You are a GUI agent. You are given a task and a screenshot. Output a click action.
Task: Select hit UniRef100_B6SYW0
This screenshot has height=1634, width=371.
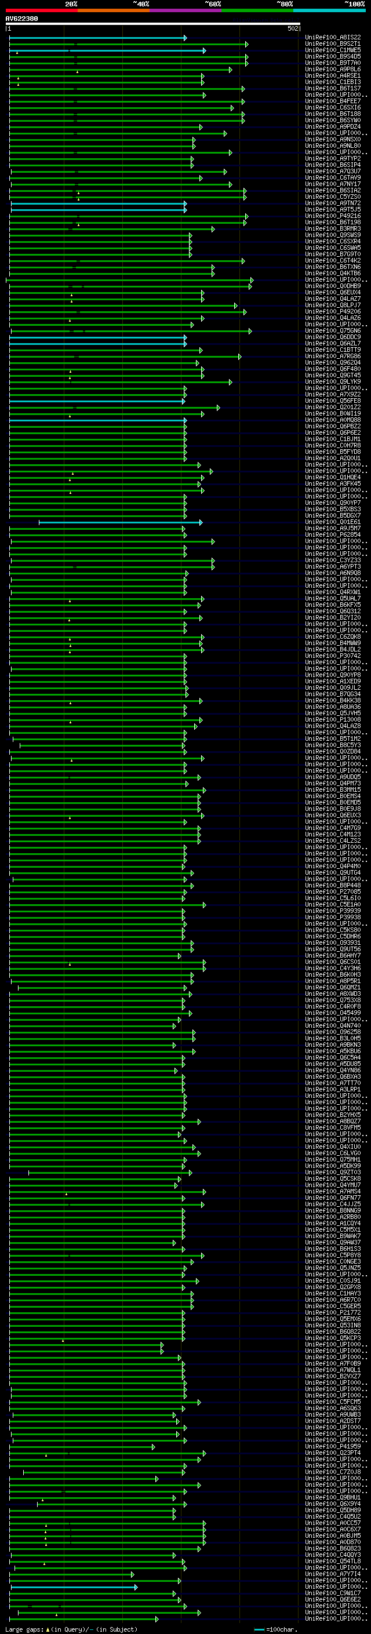tap(333, 120)
